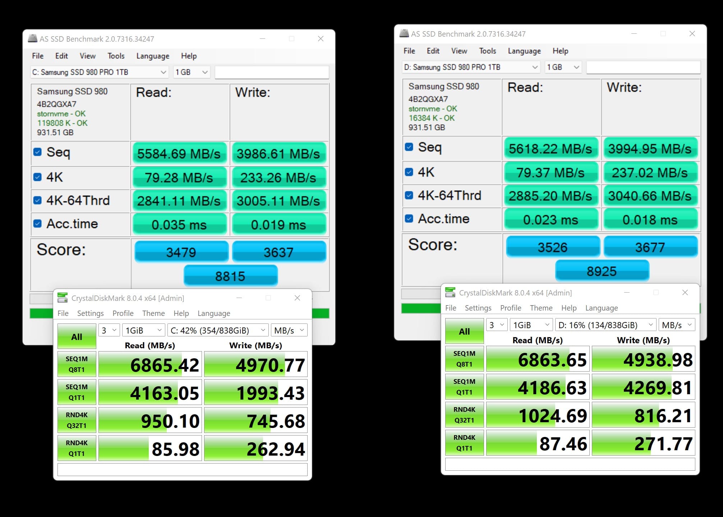Open the 1 GB size dropdown in left AS SSD window
The width and height of the screenshot is (723, 517).
click(192, 72)
